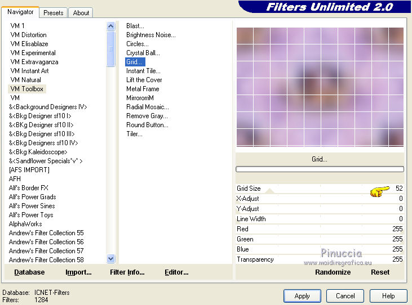Choose &<Bkg Designer sf10 I> category
This screenshot has height=305, width=412.
coord(40,116)
